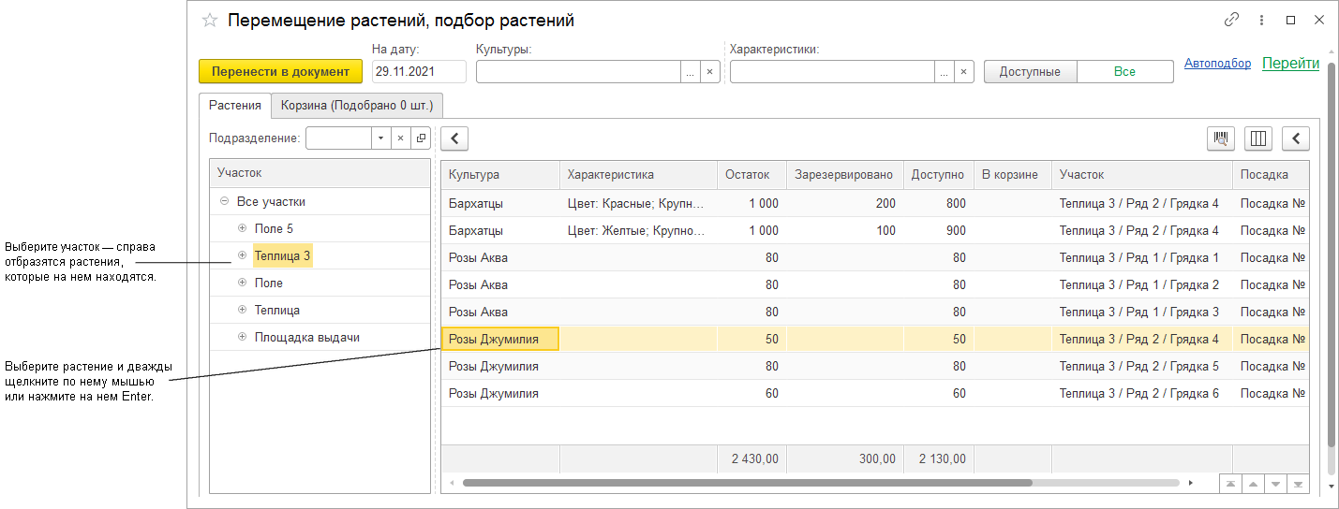
Task: Expand the Площадка выдачи node
Action: [242, 337]
